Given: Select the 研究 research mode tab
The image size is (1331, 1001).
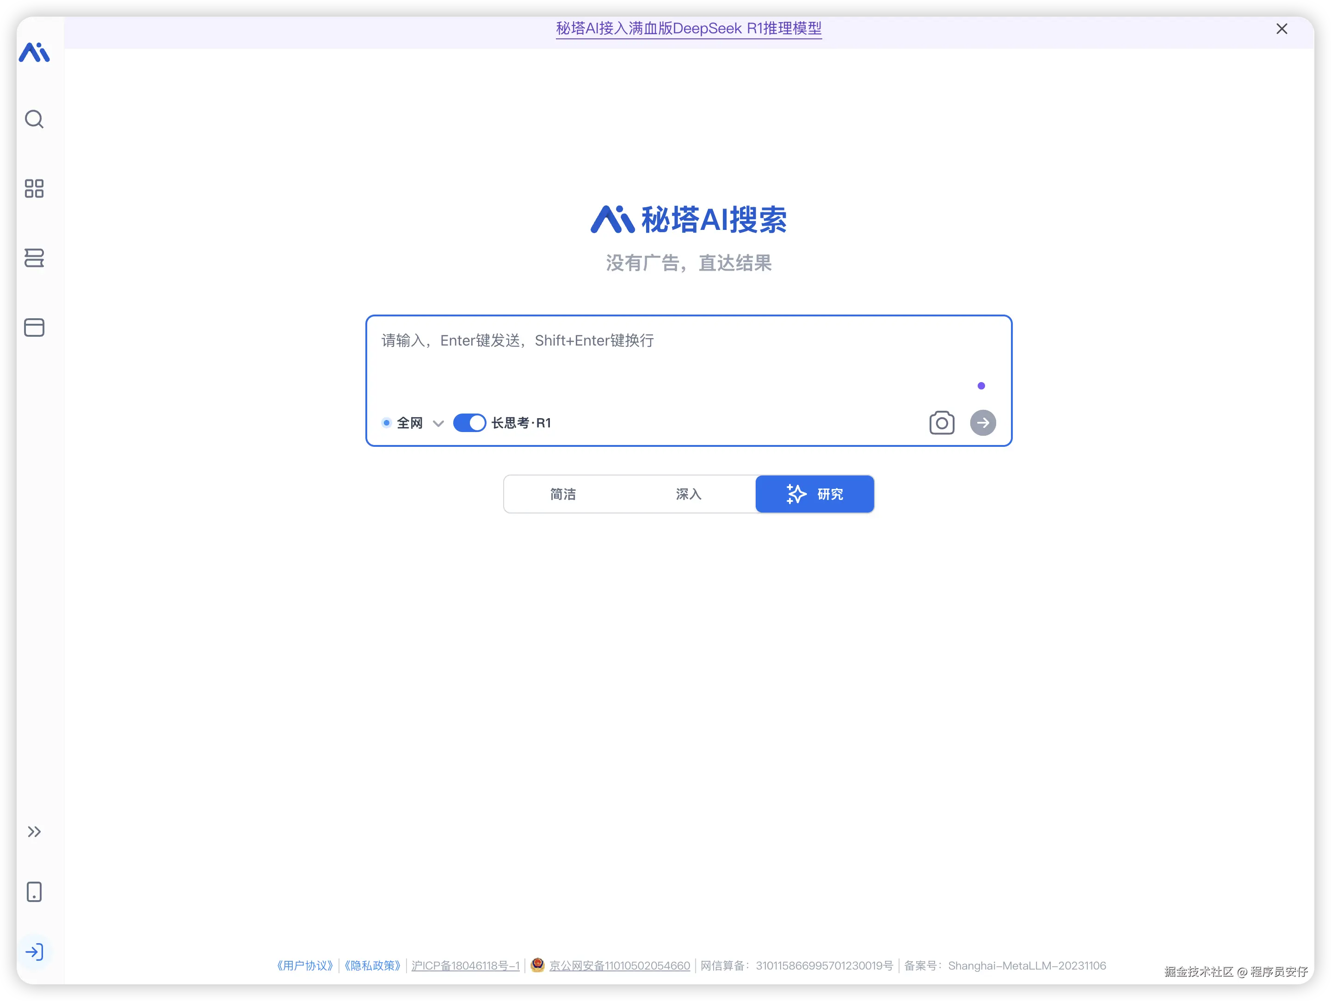Looking at the screenshot, I should click(815, 494).
